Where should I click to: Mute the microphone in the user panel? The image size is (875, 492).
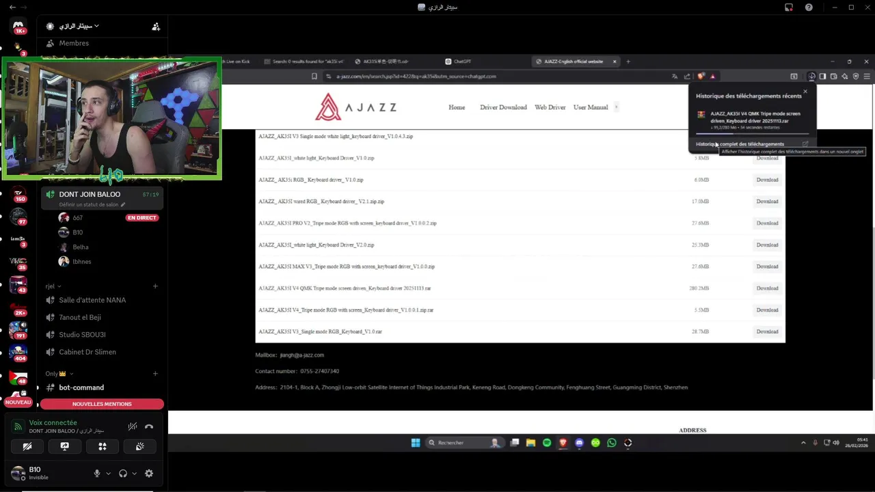pyautogui.click(x=97, y=473)
